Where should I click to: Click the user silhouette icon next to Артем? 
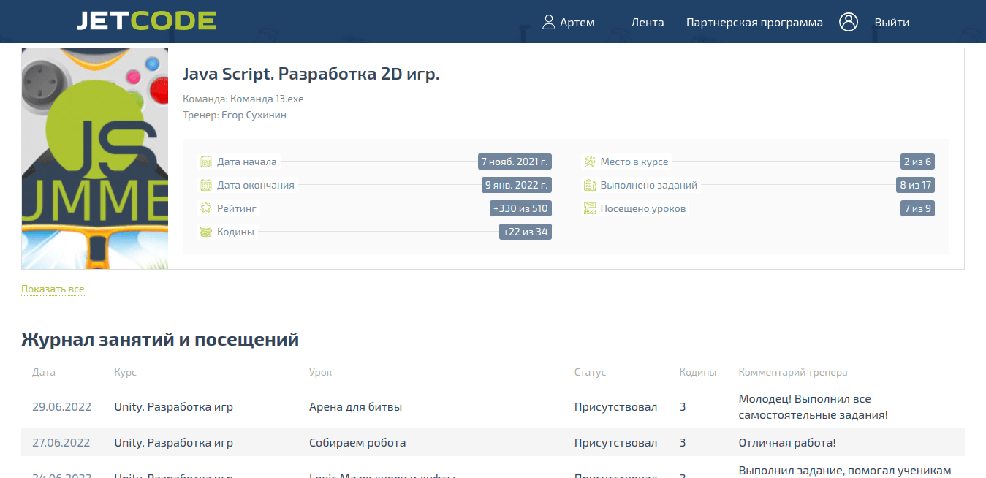coord(548,21)
